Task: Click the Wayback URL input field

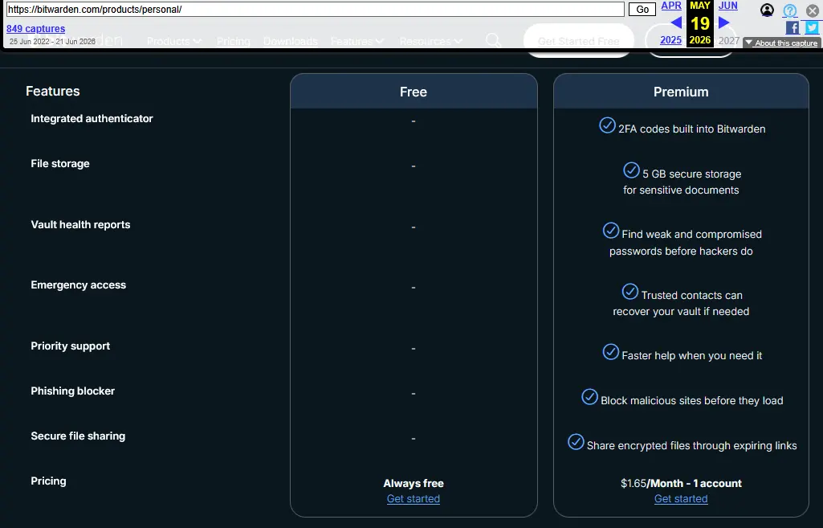Action: pos(315,10)
